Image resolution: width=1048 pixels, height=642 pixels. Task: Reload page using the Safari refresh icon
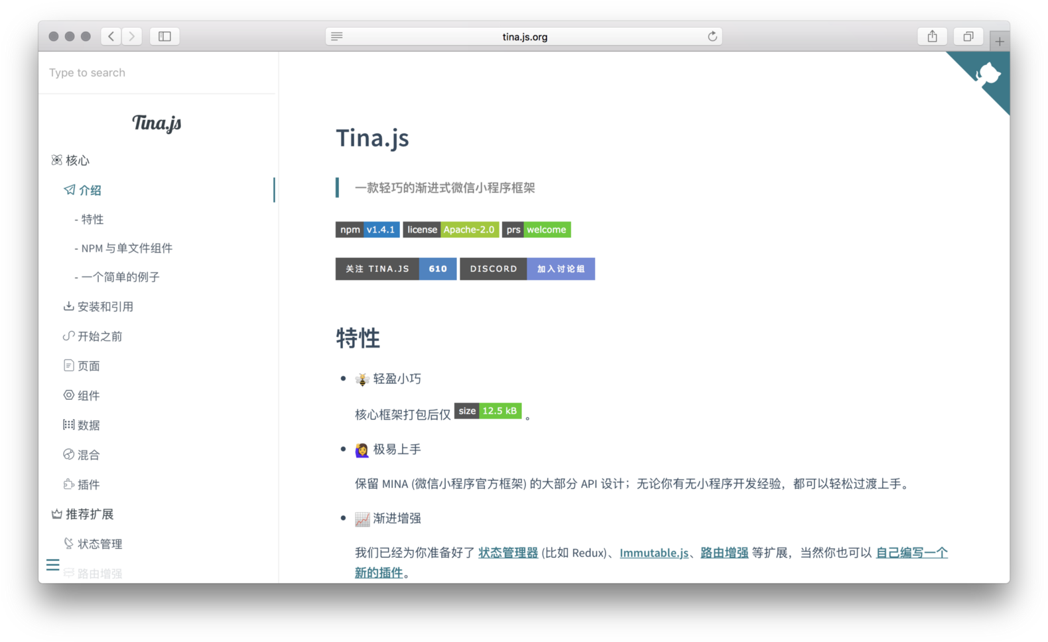[x=712, y=36]
